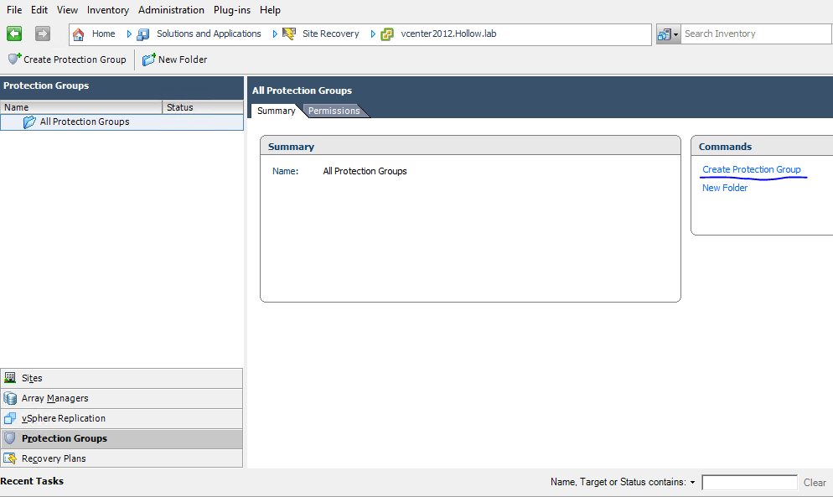The image size is (833, 497).
Task: Click New Folder text in the toolbar
Action: [183, 60]
